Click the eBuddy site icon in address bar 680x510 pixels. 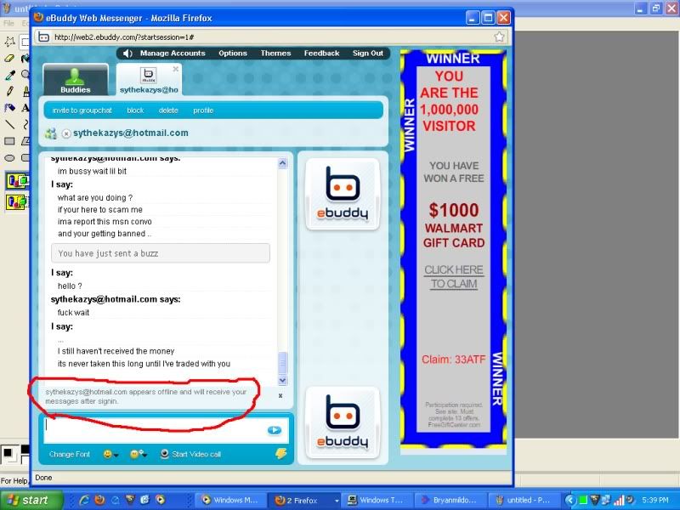pos(44,37)
